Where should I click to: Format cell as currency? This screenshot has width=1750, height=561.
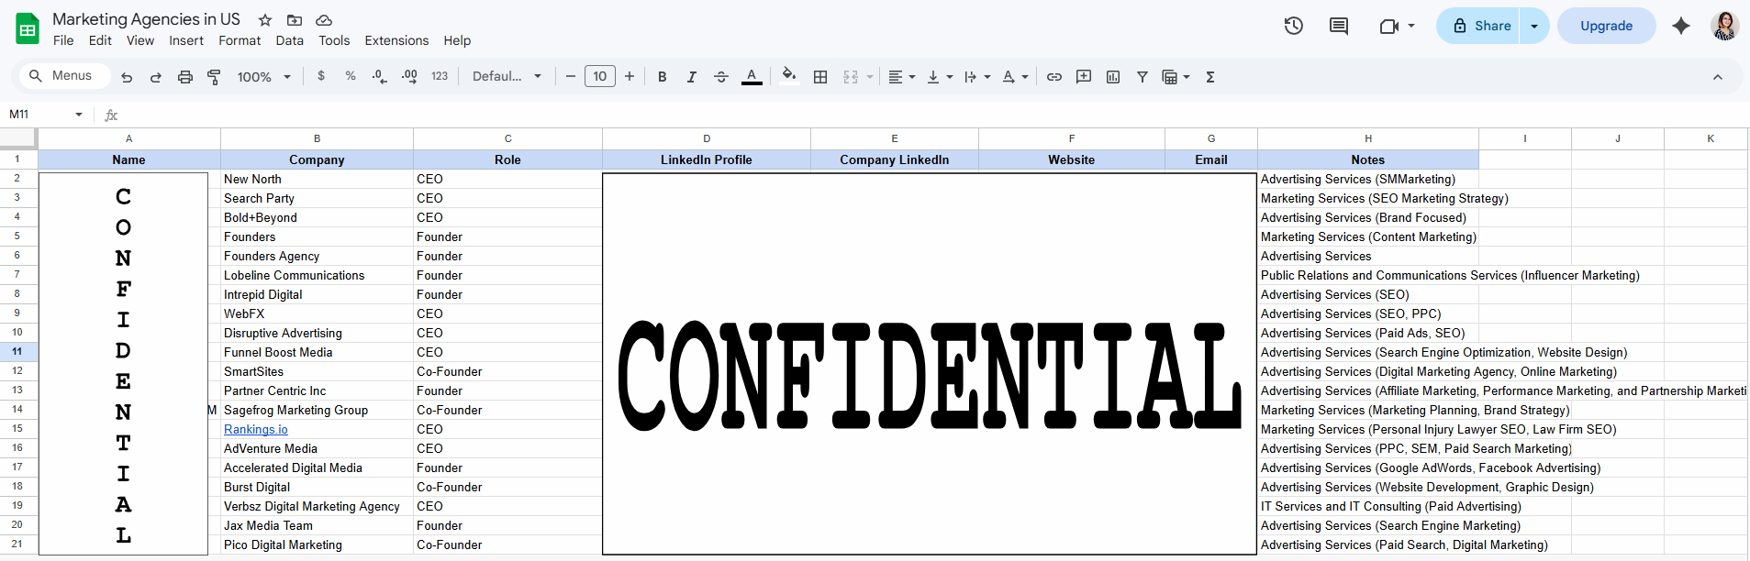321,76
